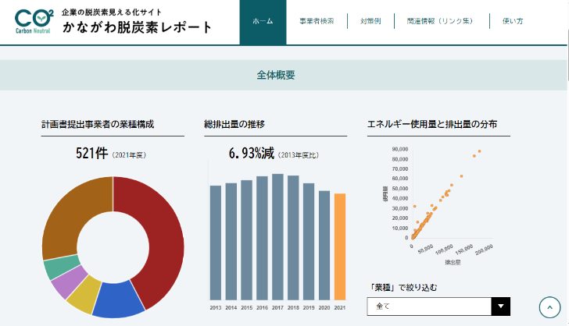
Task: Open the 使い方 navigation item
Action: click(x=513, y=22)
